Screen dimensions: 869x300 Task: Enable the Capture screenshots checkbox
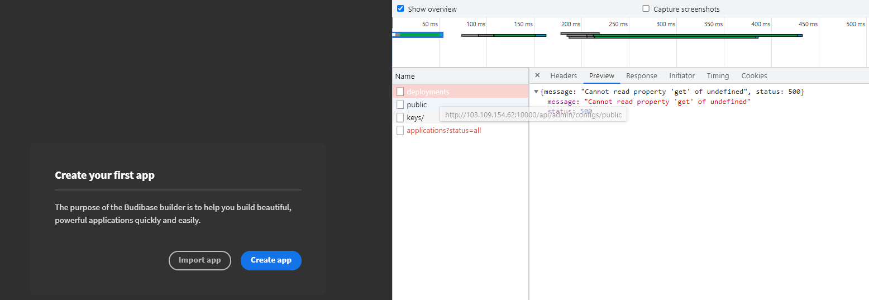[x=646, y=9]
